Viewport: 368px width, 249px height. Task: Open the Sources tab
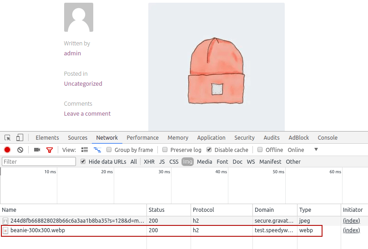(x=78, y=137)
